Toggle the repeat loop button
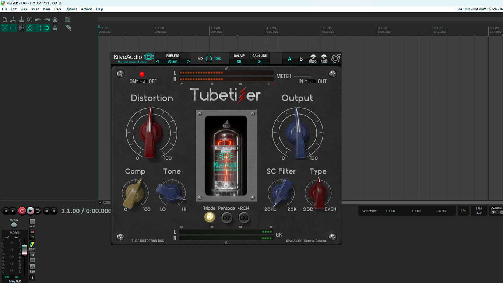The height and width of the screenshot is (283, 503). coord(38,211)
